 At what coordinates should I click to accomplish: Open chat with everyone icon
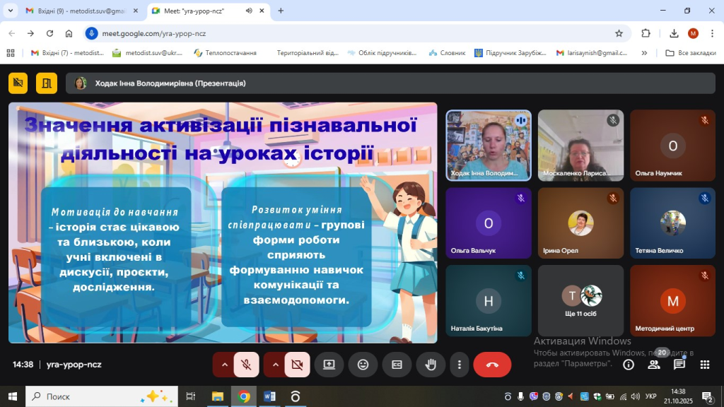[679, 365]
